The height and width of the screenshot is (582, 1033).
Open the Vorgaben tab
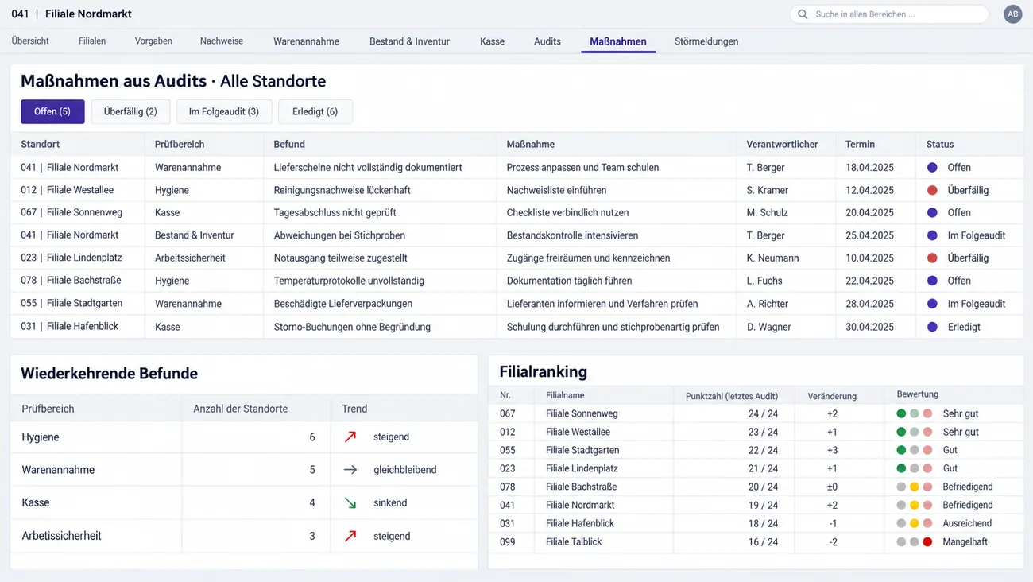point(153,41)
